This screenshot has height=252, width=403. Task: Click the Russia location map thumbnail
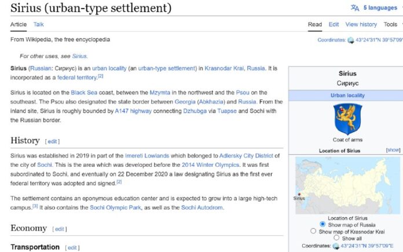tap(347, 185)
